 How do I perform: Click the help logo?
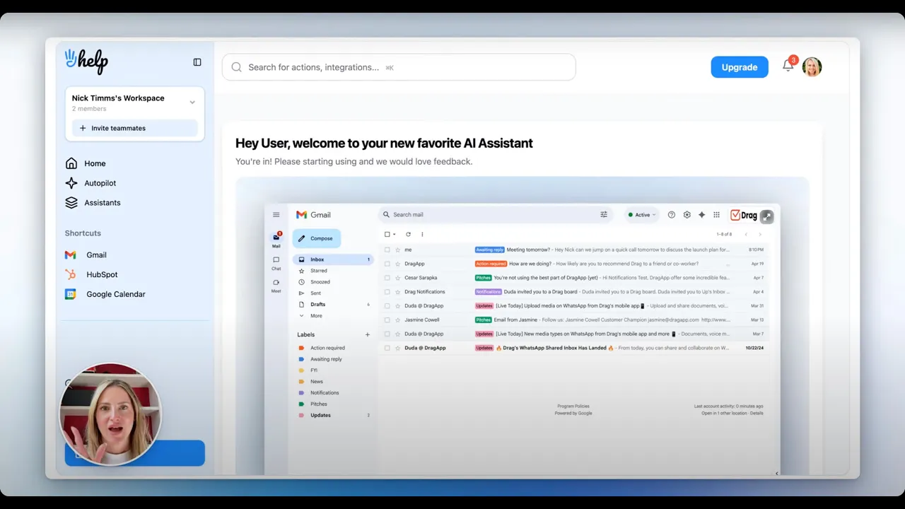tap(86, 61)
